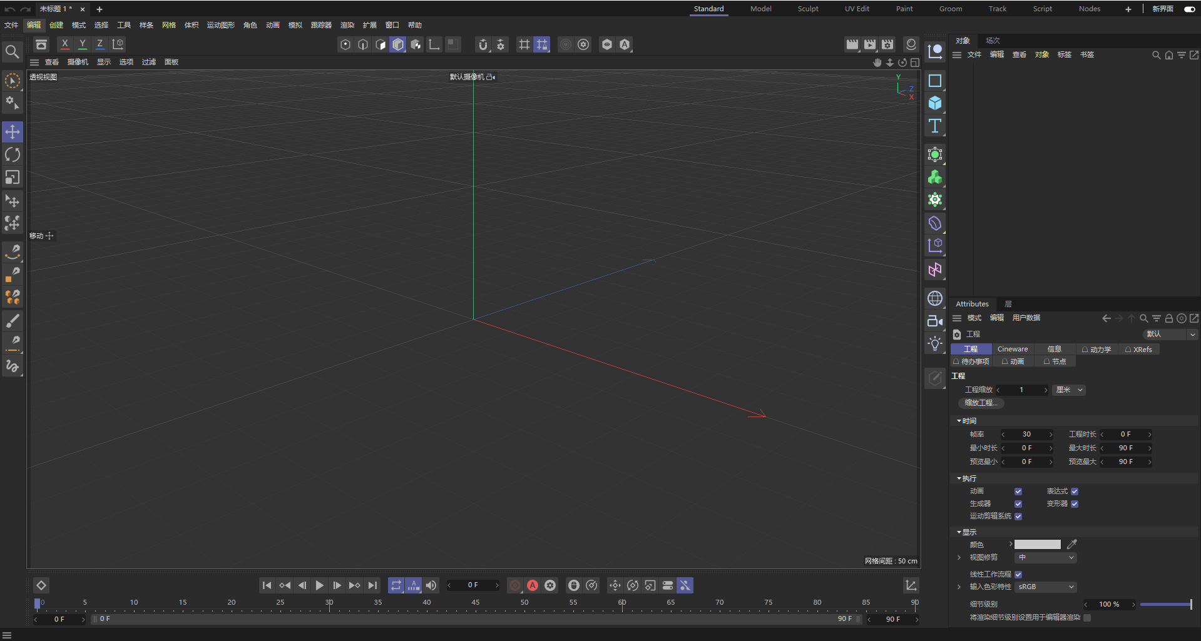Image resolution: width=1201 pixels, height=641 pixels.
Task: Select the rectangle spline tool icon
Action: pyautogui.click(x=935, y=81)
